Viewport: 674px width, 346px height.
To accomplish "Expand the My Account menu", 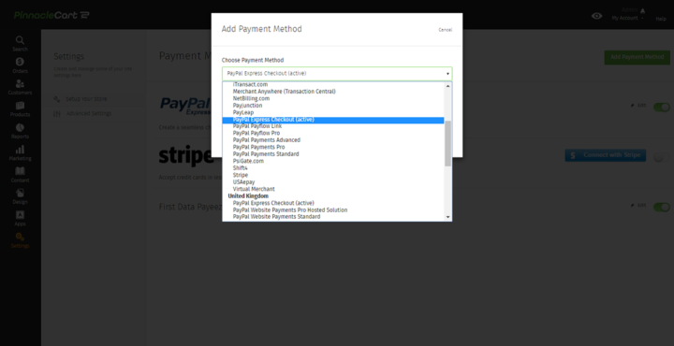I will pyautogui.click(x=627, y=18).
